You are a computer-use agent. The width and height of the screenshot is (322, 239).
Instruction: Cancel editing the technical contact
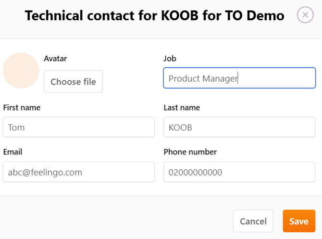[253, 221]
